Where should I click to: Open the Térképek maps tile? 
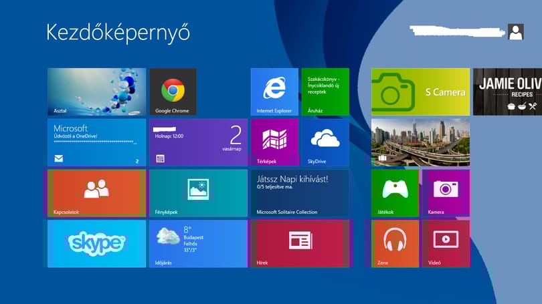pyautogui.click(x=274, y=142)
